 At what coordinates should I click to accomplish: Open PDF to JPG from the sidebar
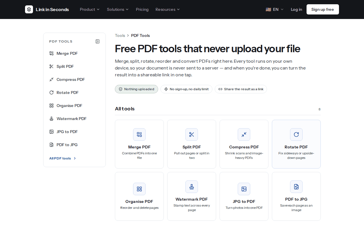click(x=75, y=145)
